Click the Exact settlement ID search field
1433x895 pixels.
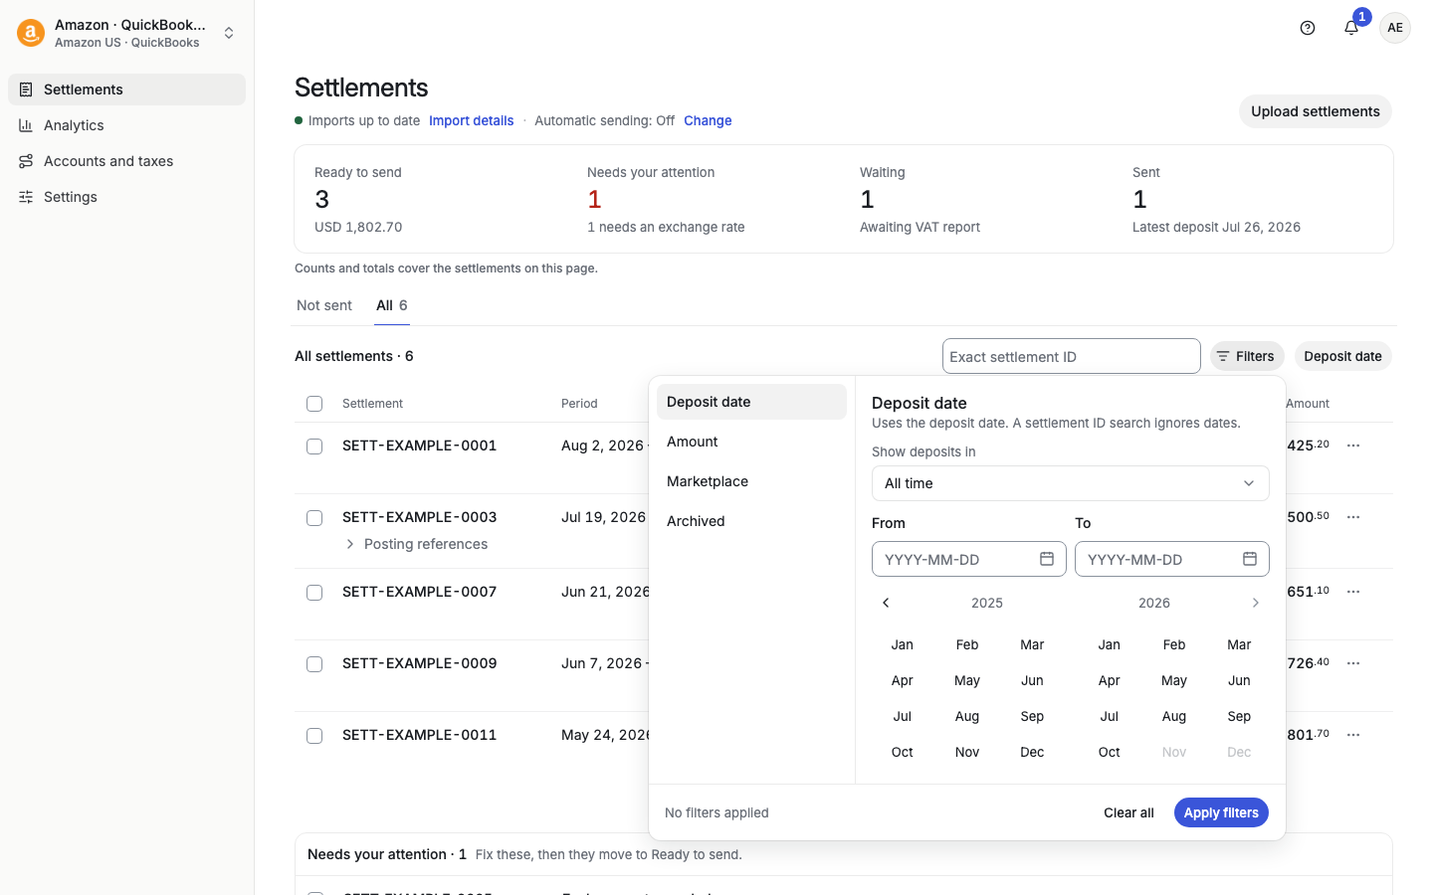[x=1072, y=356]
